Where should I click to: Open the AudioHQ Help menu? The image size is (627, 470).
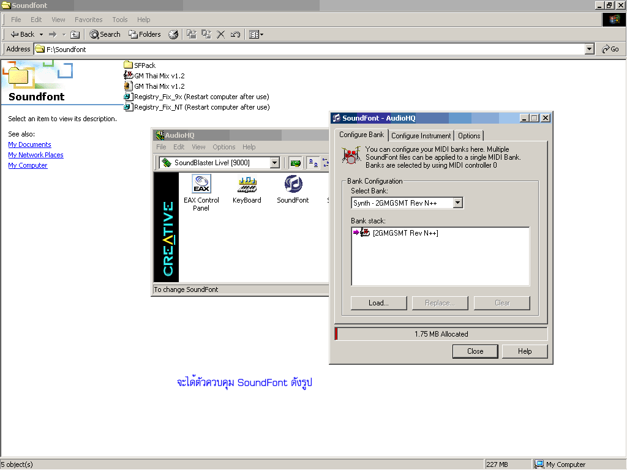pyautogui.click(x=249, y=147)
